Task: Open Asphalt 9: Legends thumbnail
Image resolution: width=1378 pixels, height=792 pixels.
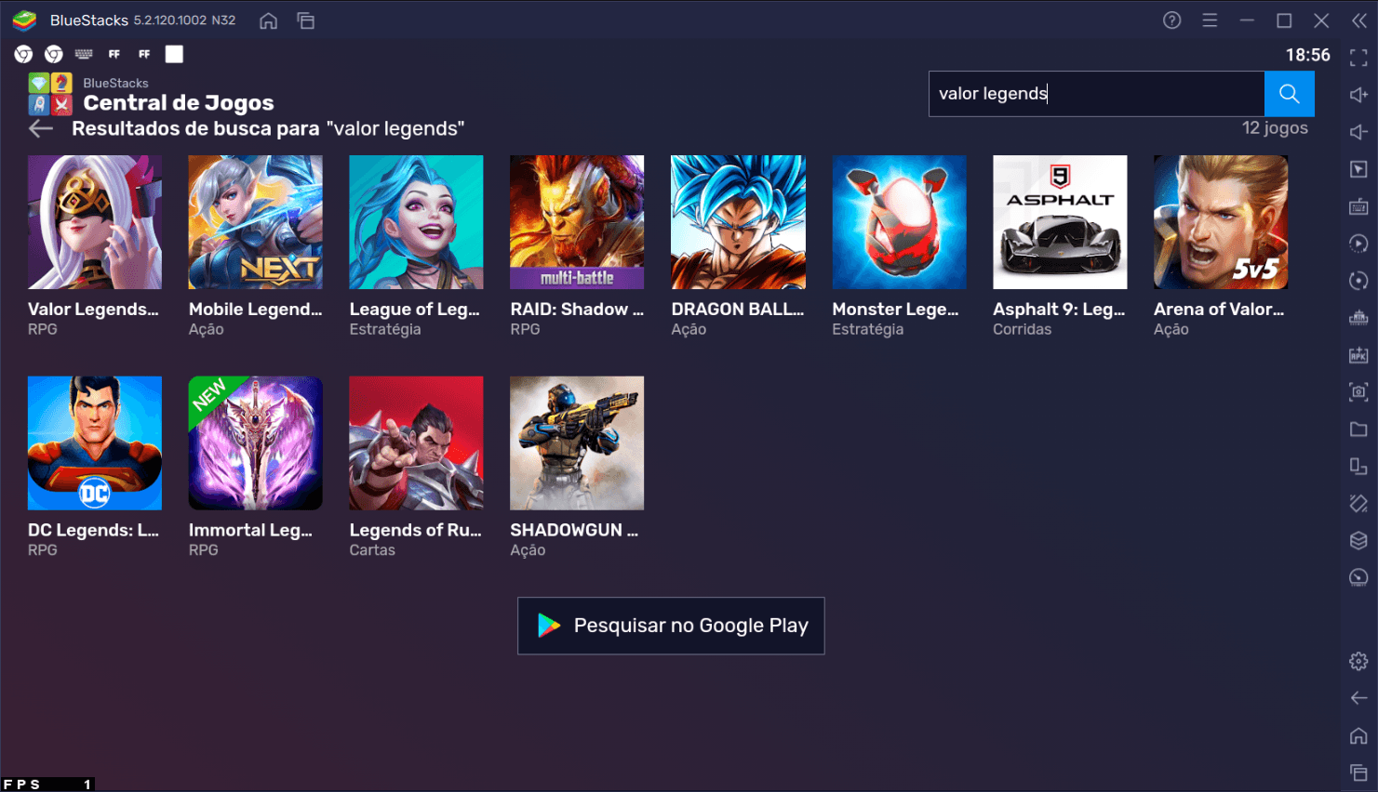Action: click(x=1060, y=222)
